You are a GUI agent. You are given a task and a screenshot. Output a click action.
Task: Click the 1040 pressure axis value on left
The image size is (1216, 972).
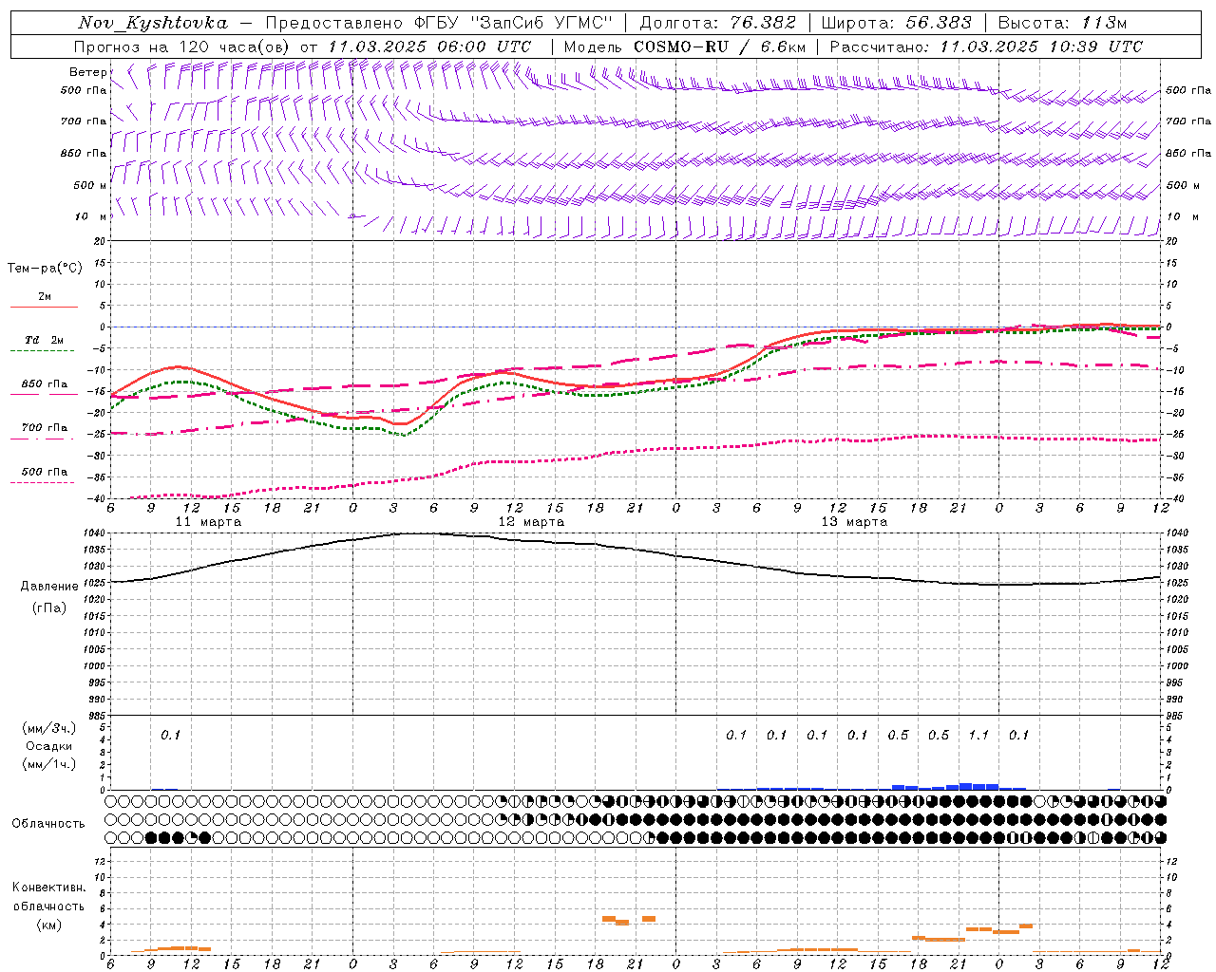point(95,533)
